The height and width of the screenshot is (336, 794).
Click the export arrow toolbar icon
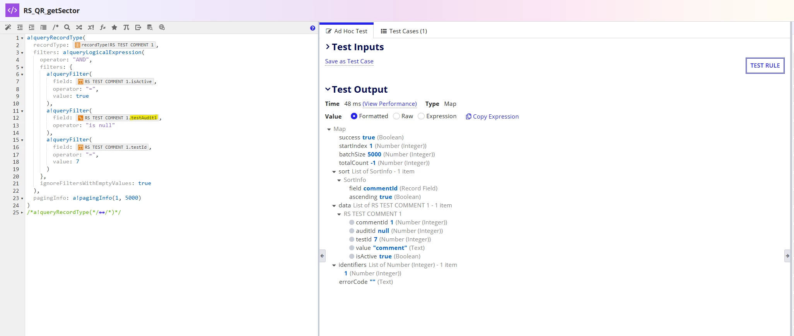coord(138,27)
